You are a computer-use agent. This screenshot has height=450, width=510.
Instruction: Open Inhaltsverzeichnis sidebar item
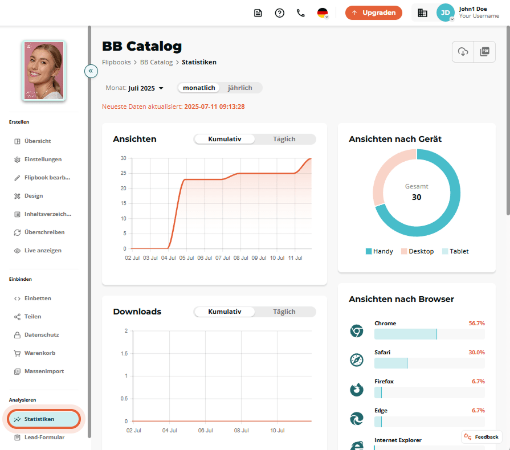(43, 214)
